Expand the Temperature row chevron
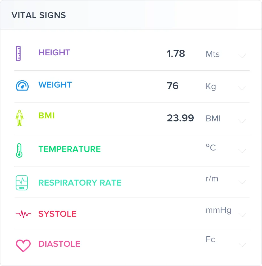This screenshot has height=266, width=262. point(242,151)
